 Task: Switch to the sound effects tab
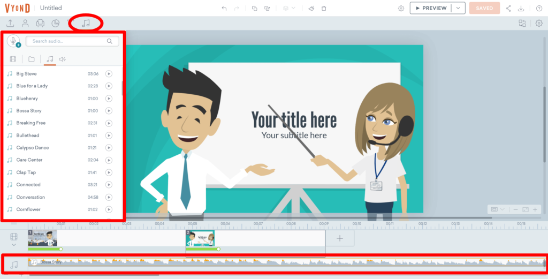pos(62,59)
